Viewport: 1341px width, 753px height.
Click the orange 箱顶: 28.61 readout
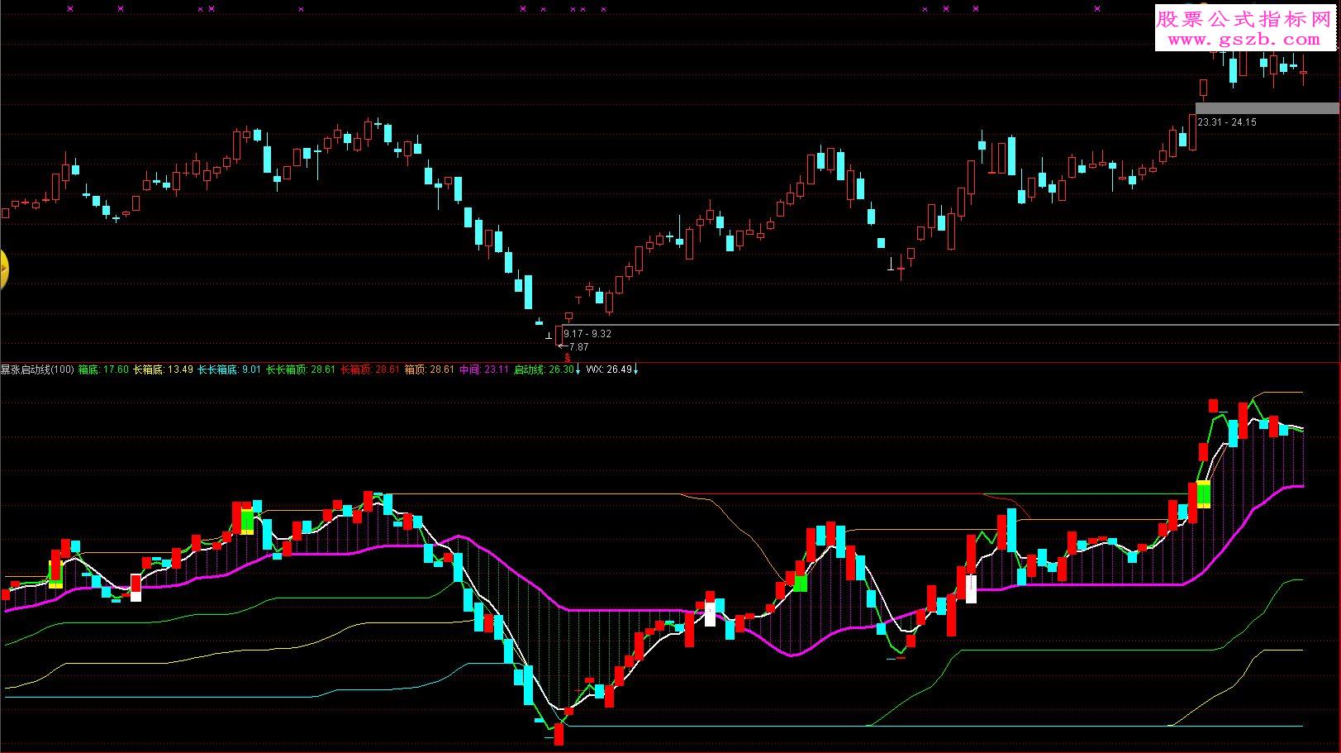429,369
